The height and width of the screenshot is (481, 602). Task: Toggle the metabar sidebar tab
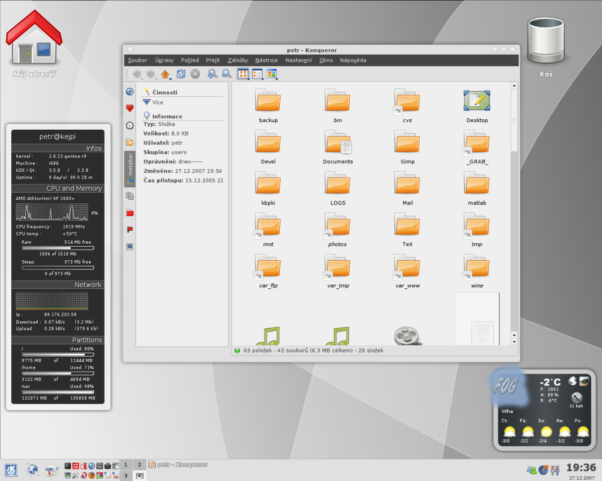pyautogui.click(x=130, y=169)
